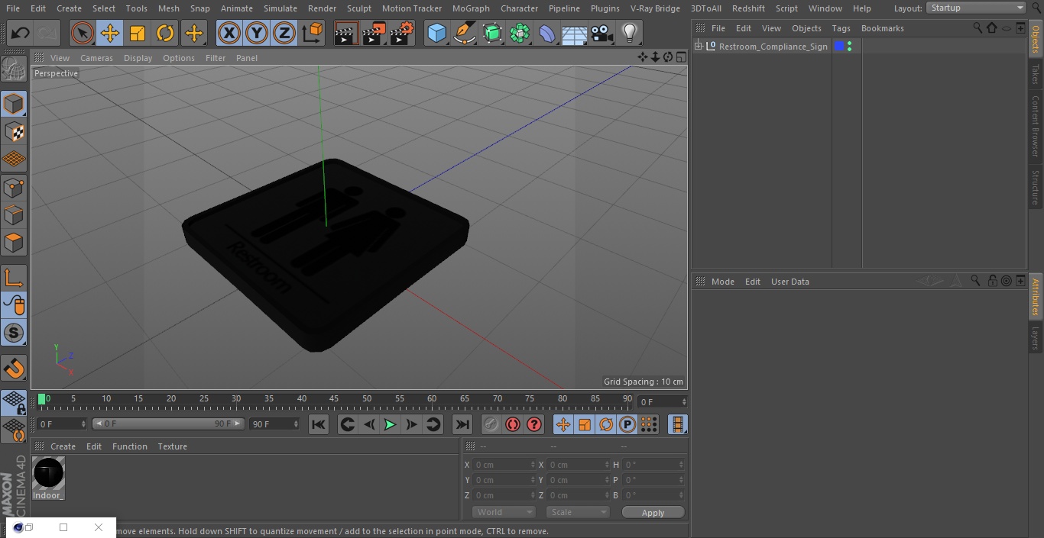Open the Scale mode dropdown
Image resolution: width=1044 pixels, height=538 pixels.
[578, 512]
